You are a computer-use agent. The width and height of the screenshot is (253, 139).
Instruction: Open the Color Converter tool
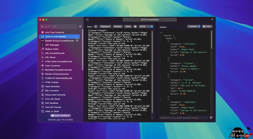tap(53, 66)
